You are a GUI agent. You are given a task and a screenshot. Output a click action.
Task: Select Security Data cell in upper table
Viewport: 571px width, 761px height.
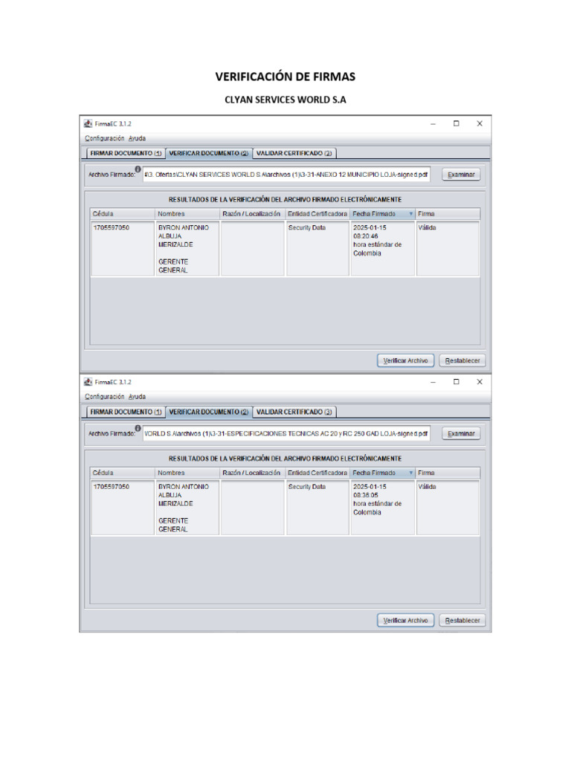[317, 248]
